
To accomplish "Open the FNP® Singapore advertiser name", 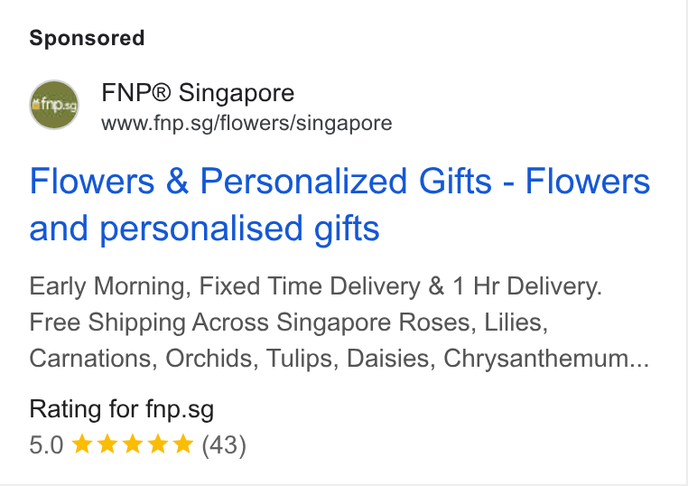I will [198, 93].
